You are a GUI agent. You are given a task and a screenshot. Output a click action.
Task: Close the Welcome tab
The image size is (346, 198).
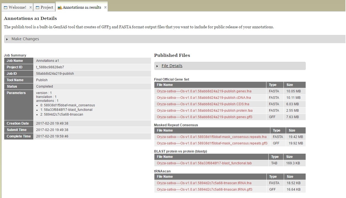30,7
